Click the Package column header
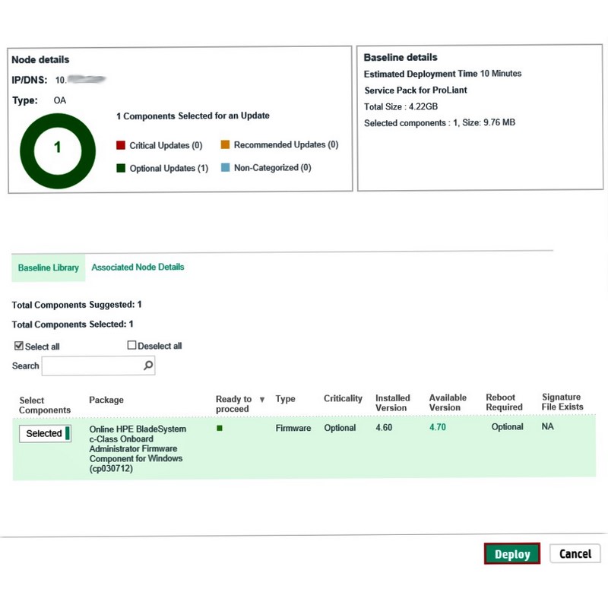 (x=106, y=400)
